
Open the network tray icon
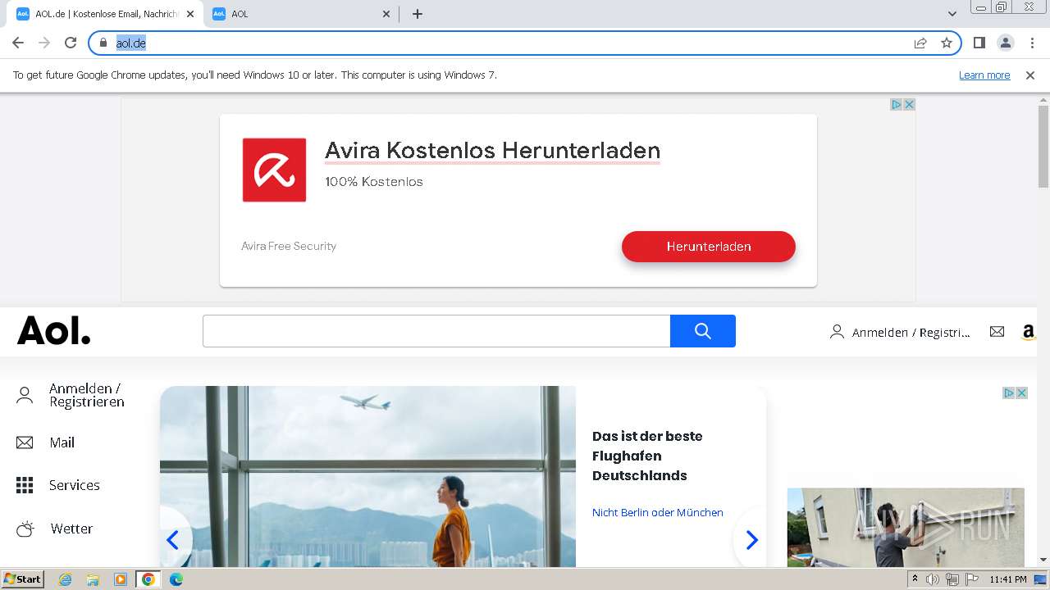pos(952,579)
